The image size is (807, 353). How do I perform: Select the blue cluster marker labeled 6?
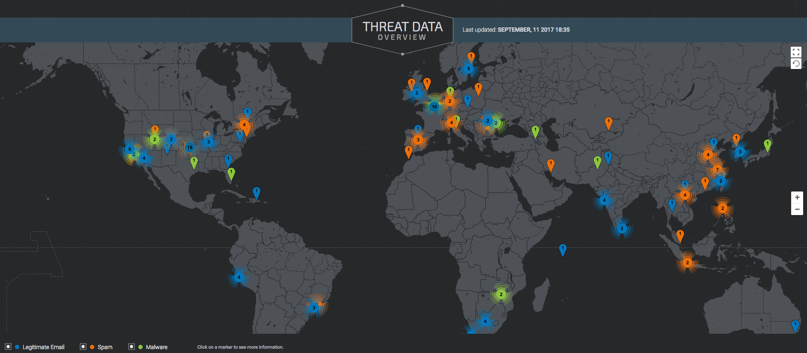click(129, 149)
